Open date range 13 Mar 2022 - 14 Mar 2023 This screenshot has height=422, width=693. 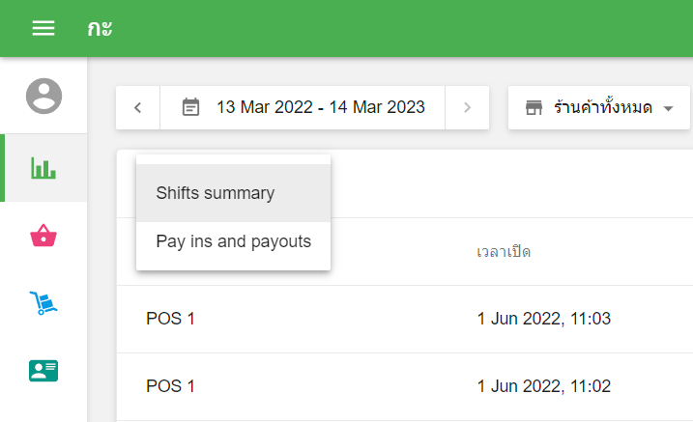click(x=320, y=107)
